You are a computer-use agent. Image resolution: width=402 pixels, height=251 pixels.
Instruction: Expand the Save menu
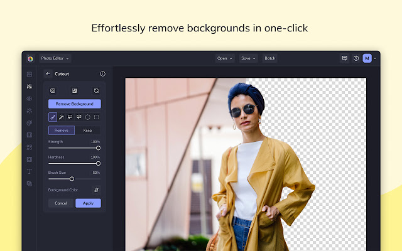248,58
